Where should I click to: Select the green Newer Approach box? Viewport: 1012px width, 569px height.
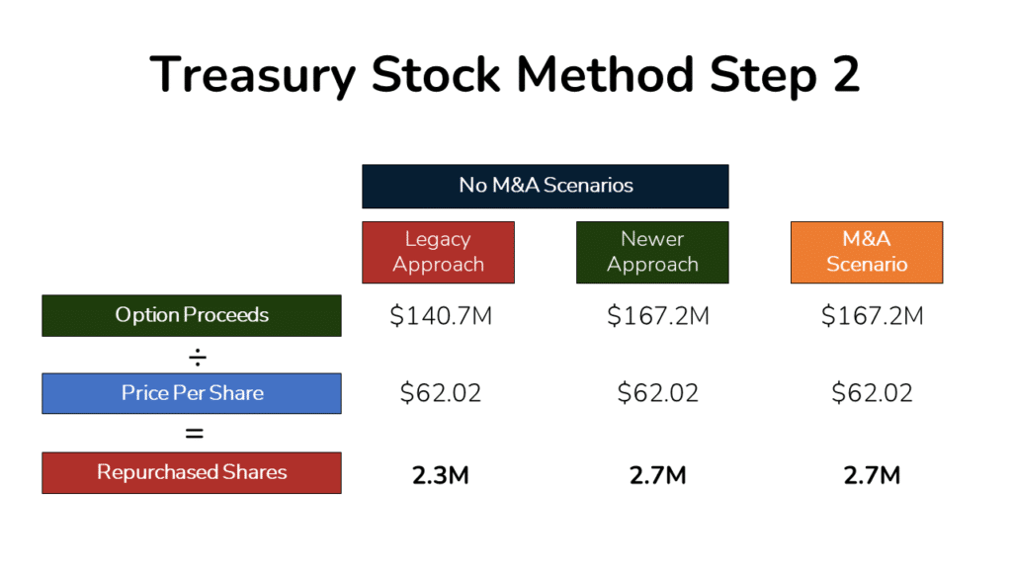click(x=652, y=252)
